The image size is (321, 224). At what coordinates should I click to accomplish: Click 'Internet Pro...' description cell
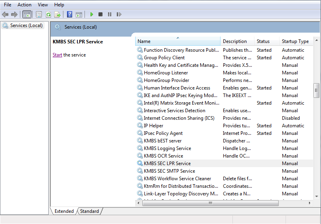click(x=237, y=133)
